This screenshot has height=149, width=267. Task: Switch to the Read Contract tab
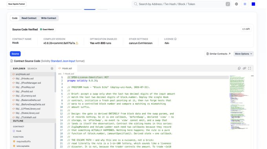tap(29, 18)
